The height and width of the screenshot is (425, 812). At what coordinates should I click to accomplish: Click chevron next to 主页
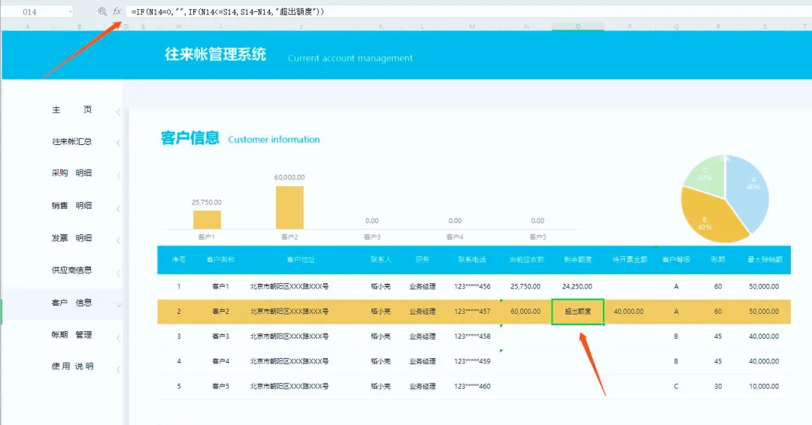119,112
